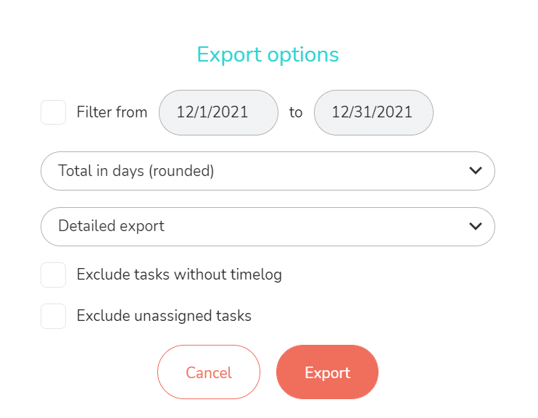Click the Detailed export dropdown arrow

pos(476,226)
